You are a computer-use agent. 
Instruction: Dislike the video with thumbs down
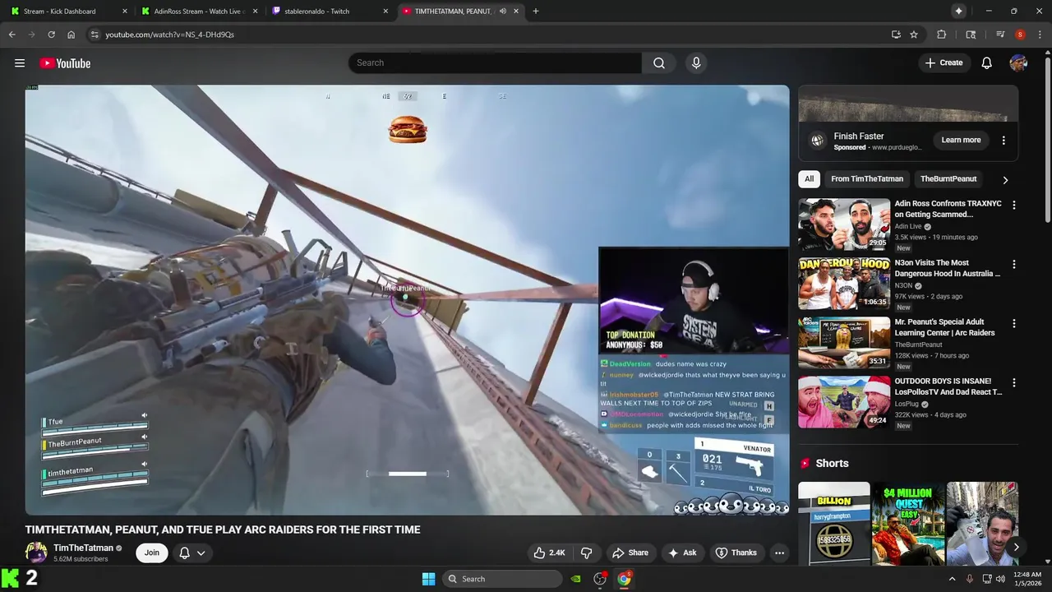[586, 553]
